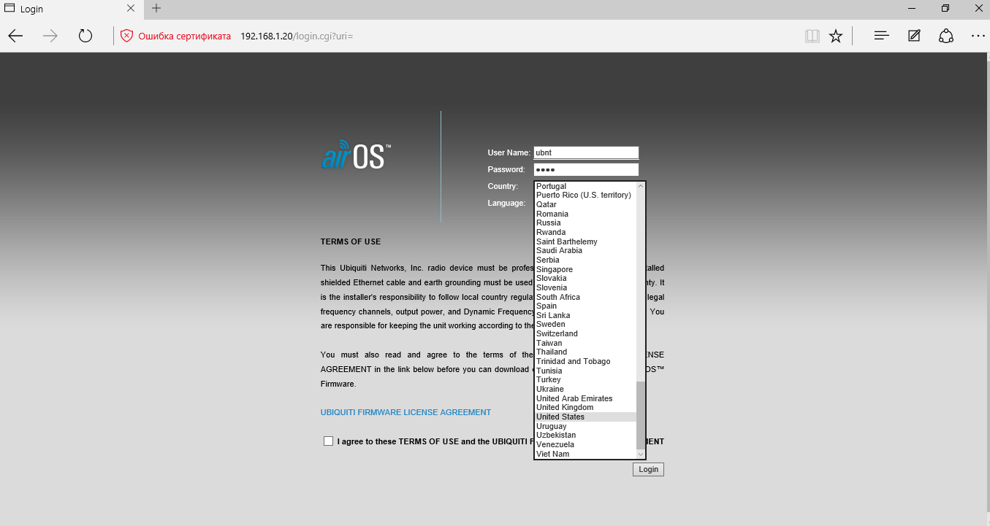The image size is (990, 526).
Task: Choose Ukraine as the country
Action: click(x=585, y=389)
